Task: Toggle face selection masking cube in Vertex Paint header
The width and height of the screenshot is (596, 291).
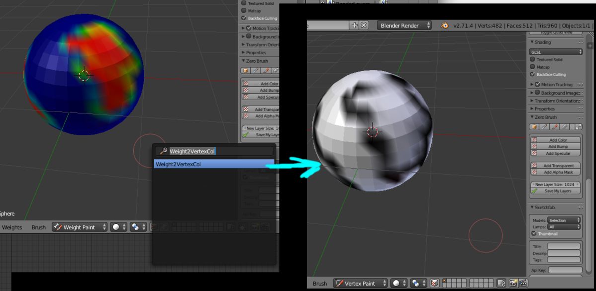Action: (x=435, y=283)
